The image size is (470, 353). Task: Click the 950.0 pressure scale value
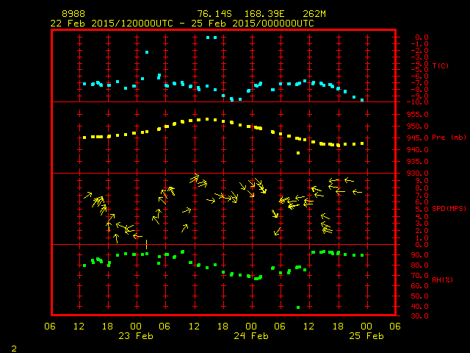418,126
